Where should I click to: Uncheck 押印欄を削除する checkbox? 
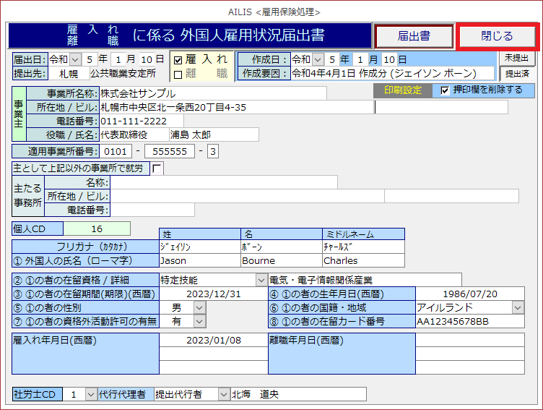tap(445, 90)
